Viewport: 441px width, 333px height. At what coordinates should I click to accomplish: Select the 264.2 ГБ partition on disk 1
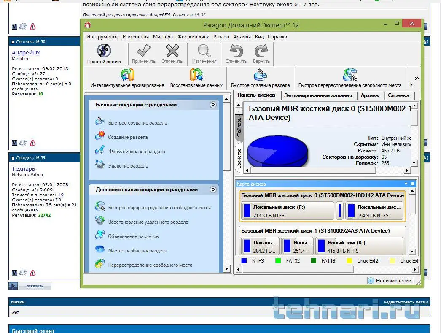tap(261, 246)
